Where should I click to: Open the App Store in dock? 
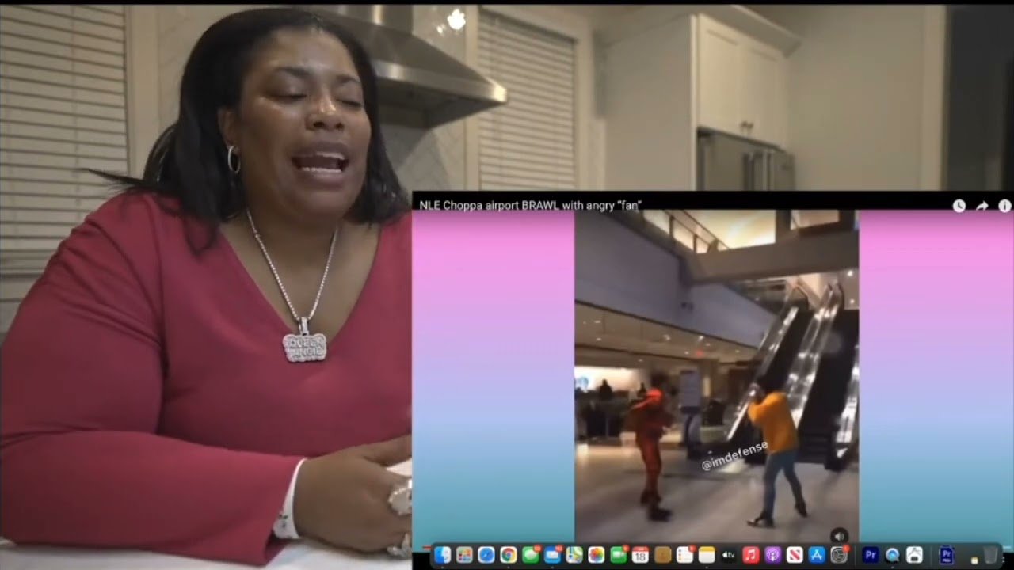click(x=817, y=555)
